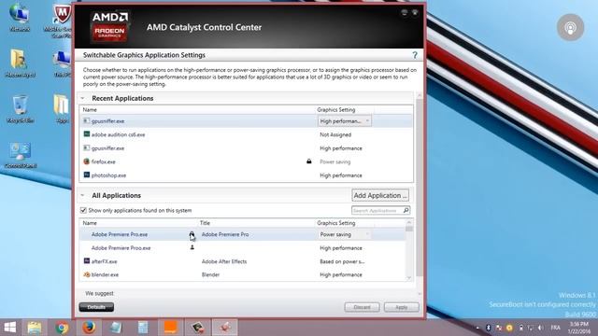598x336 pixels.
Task: Click user icon beside Adobe Premiere Proo.exe
Action: [x=192, y=247]
